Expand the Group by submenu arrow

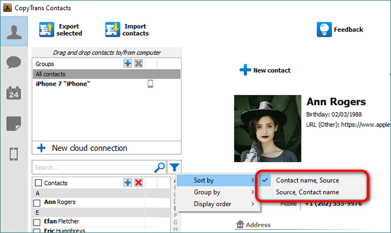(252, 192)
